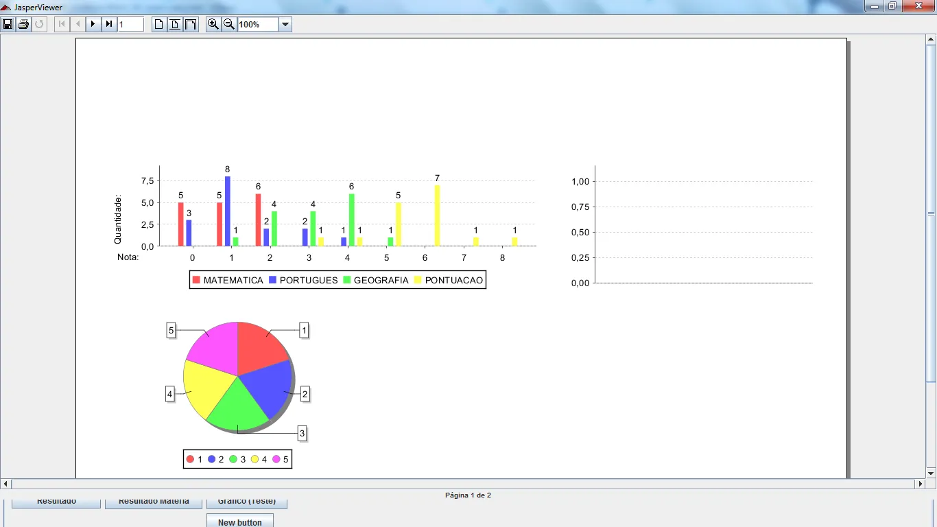937x527 pixels.
Task: Click the Save report icon
Action: pyautogui.click(x=8, y=25)
